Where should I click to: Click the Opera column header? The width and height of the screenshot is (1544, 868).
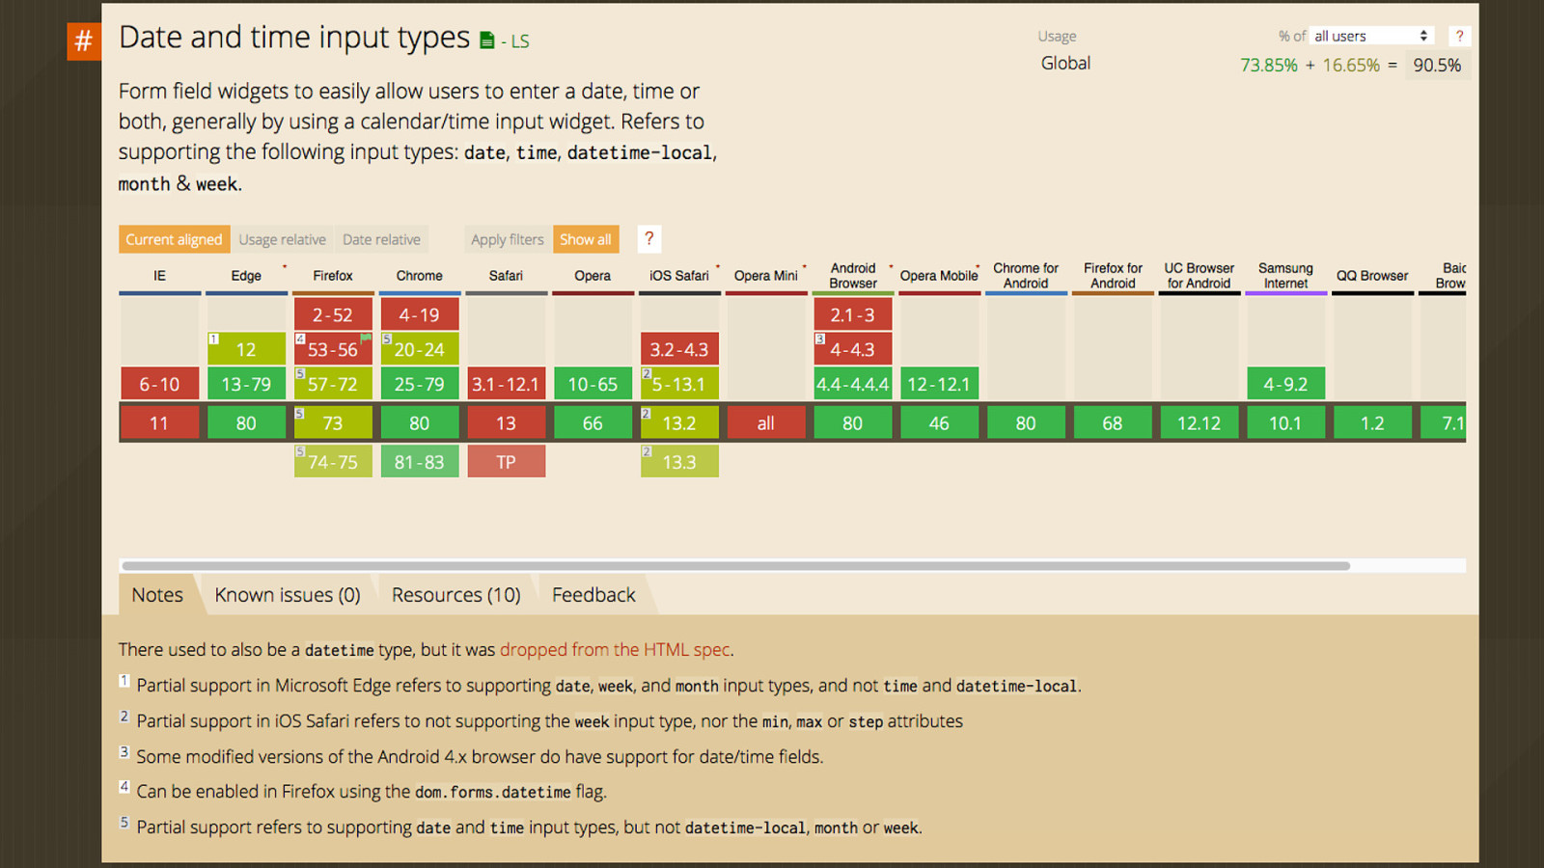tap(593, 276)
